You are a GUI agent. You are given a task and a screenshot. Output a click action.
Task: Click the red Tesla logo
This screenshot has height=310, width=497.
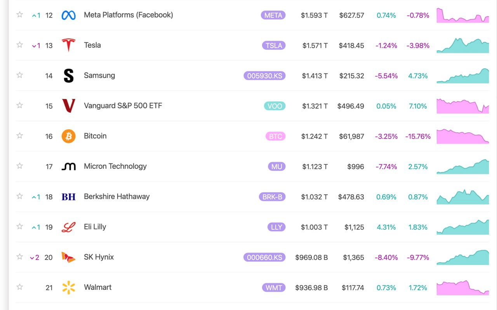68,45
